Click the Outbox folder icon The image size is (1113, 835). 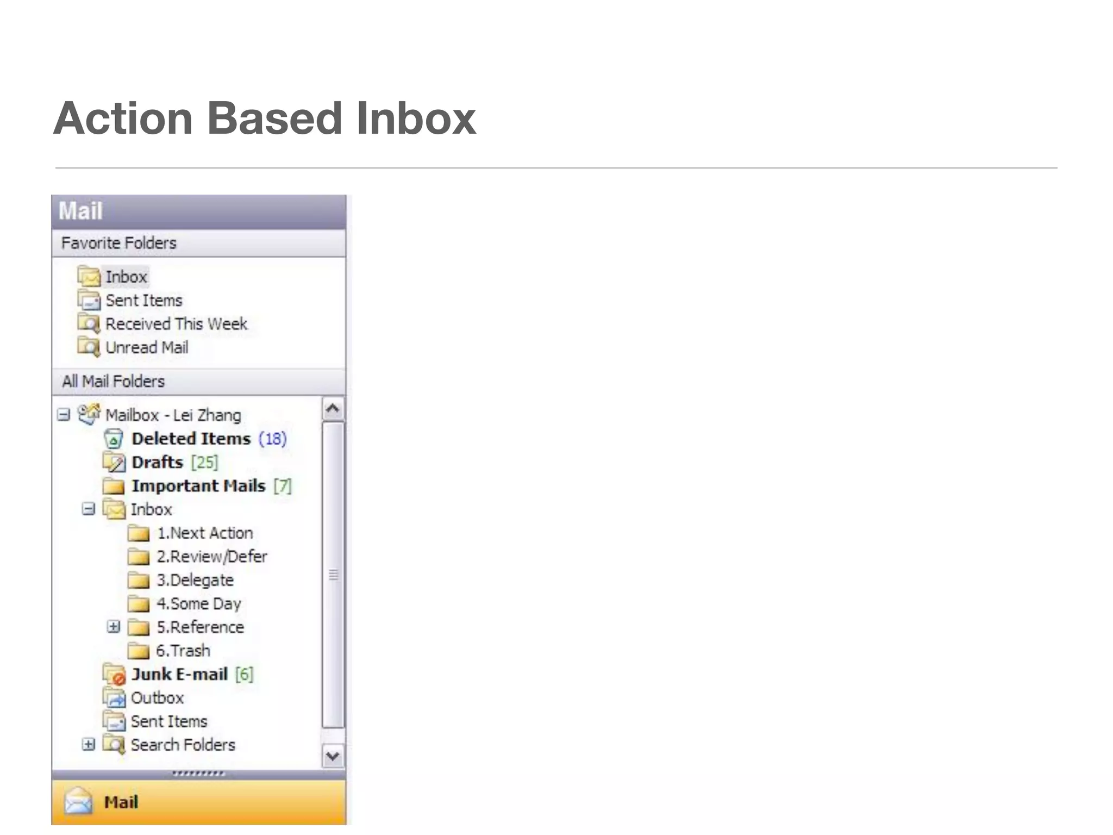[x=114, y=698]
